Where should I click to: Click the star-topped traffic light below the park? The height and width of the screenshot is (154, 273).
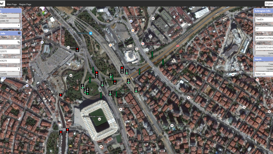pos(115,82)
